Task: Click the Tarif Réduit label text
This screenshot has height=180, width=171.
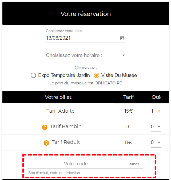Action: tap(66, 142)
